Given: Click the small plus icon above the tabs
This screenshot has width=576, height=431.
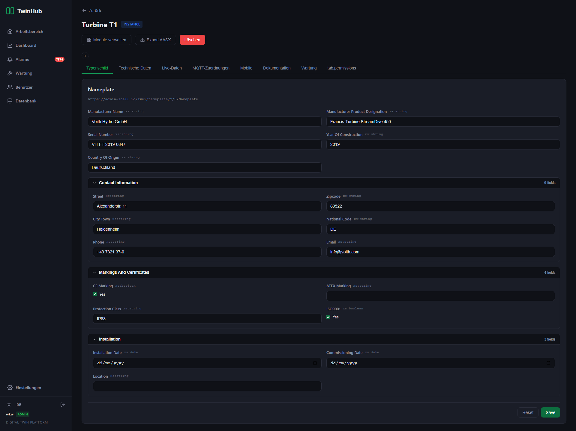Looking at the screenshot, I should click(85, 56).
